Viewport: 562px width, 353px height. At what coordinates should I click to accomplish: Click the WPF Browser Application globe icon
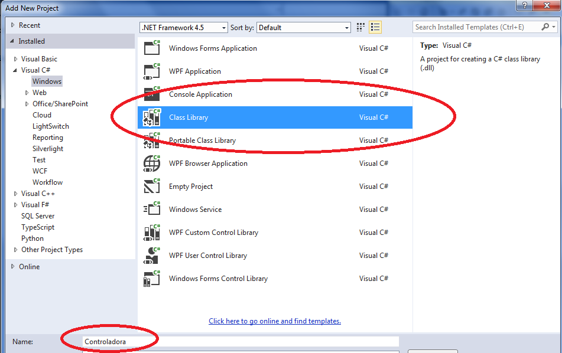pyautogui.click(x=152, y=164)
